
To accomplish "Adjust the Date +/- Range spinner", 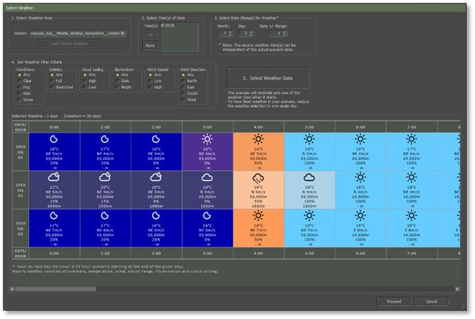I will (285, 33).
